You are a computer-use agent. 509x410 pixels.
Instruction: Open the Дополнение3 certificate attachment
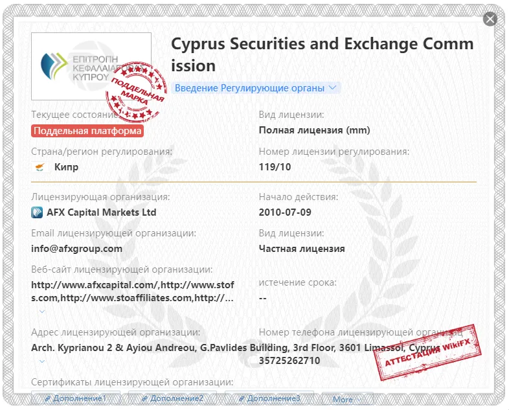click(269, 398)
